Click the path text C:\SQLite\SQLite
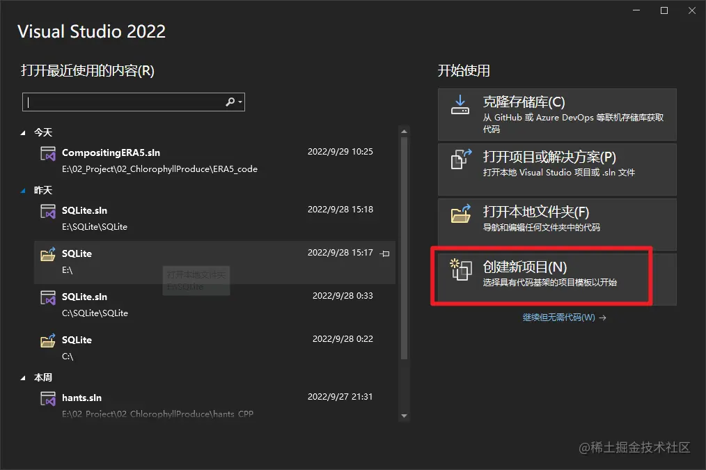The image size is (706, 470). point(95,313)
